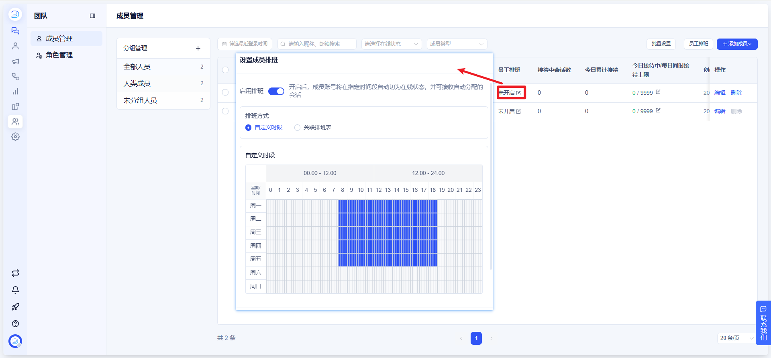Edit the first row 0 / 9999 limit
The height and width of the screenshot is (358, 771).
658,92
